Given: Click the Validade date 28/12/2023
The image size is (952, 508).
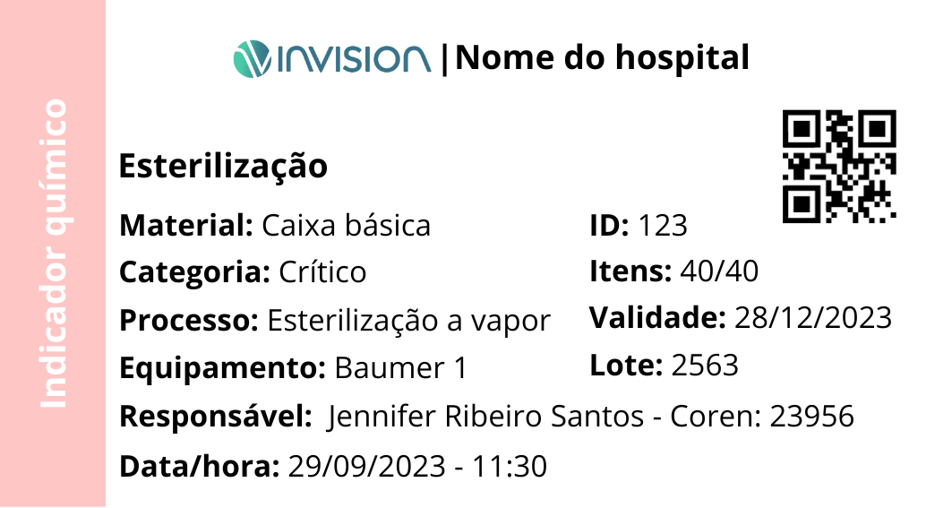Looking at the screenshot, I should pyautogui.click(x=812, y=317).
